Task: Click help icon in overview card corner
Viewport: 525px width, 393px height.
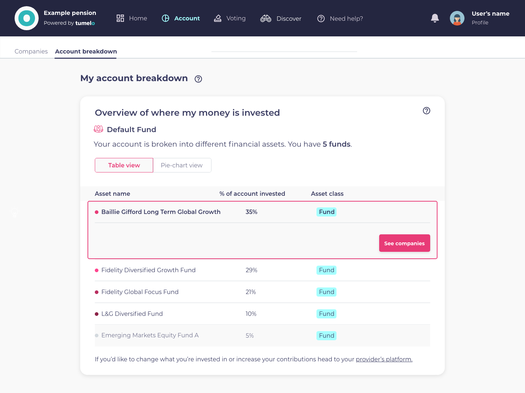Action: (427, 111)
